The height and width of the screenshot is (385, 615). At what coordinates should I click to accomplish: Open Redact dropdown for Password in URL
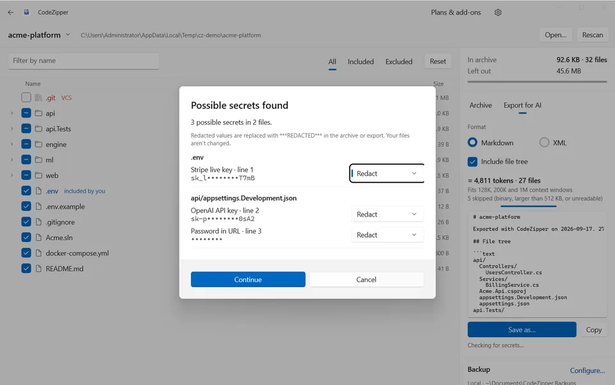pos(387,235)
